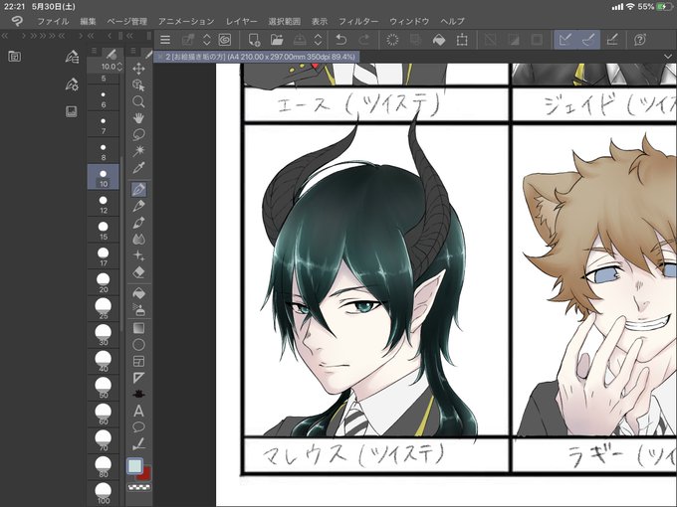Select the Text tool
Image resolution: width=677 pixels, height=507 pixels.
pos(138,411)
